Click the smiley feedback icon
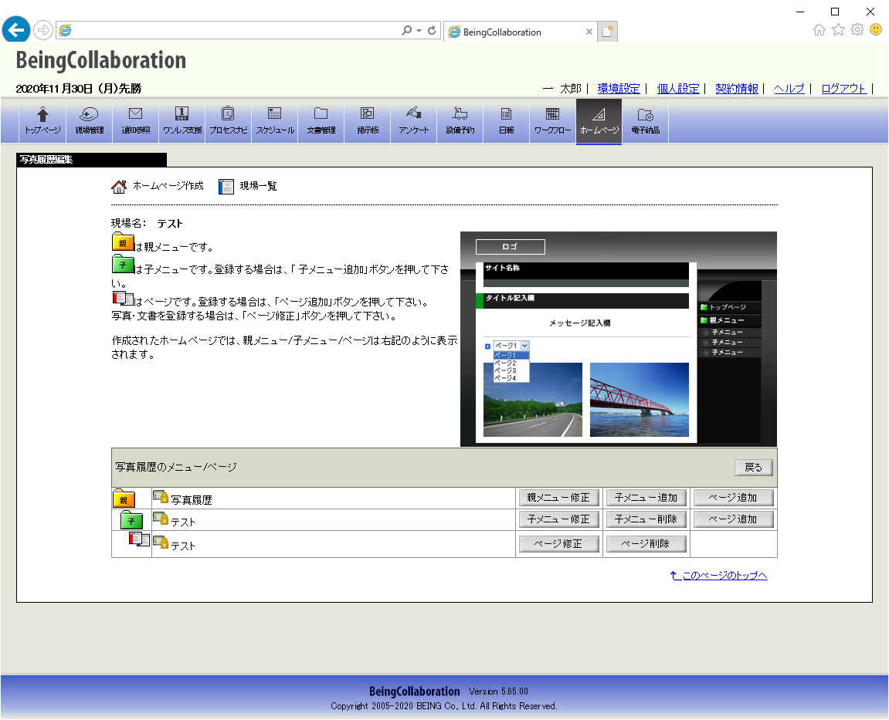 coord(876,29)
